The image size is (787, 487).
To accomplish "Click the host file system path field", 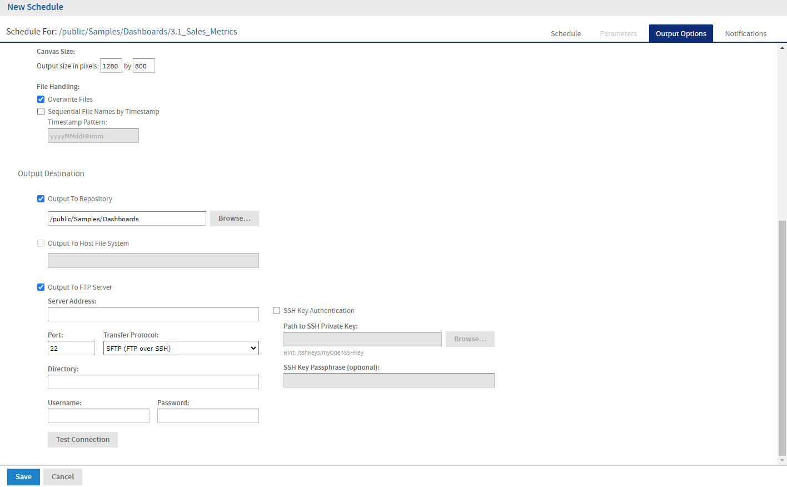I will (x=153, y=261).
